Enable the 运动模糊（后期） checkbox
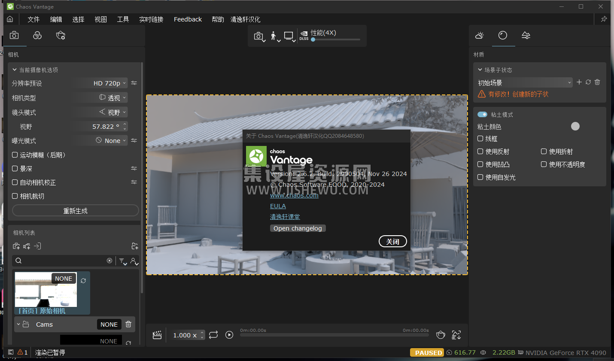 (x=15, y=155)
